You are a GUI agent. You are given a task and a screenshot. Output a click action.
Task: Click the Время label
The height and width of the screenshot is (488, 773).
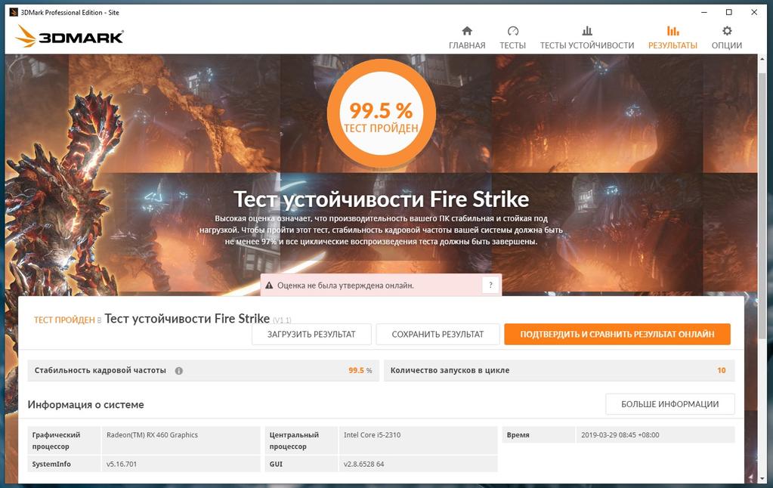(518, 435)
